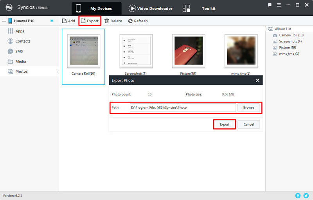Click Refresh in the toolbar
313x200 pixels.
tap(138, 21)
